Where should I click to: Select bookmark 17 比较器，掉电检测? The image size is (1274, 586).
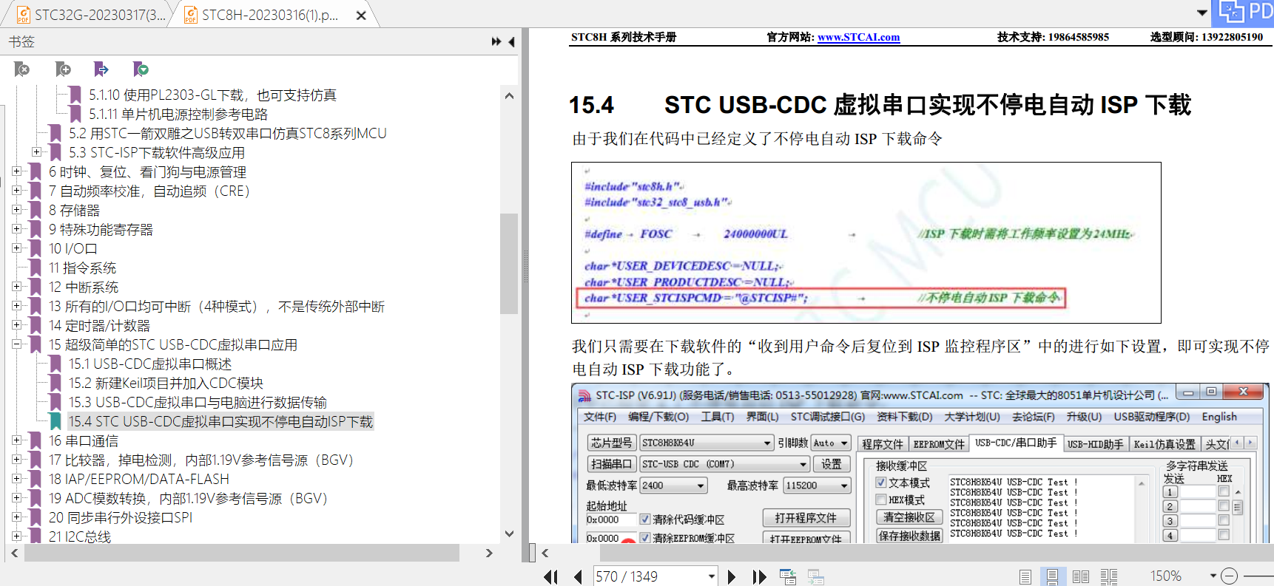click(x=201, y=460)
